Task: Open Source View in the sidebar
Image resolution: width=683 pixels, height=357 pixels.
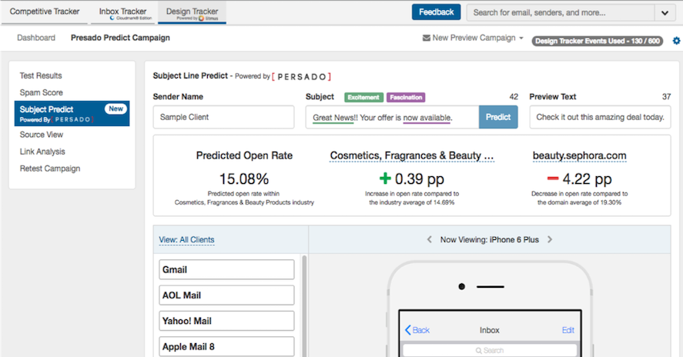Action: 42,135
